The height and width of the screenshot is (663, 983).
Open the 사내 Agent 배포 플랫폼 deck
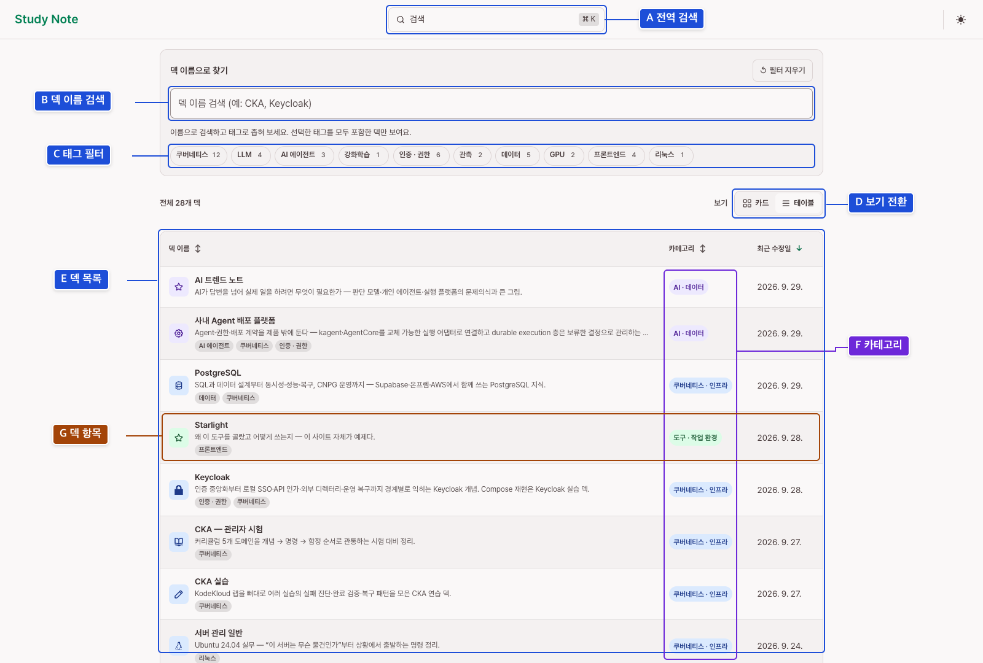pos(235,320)
